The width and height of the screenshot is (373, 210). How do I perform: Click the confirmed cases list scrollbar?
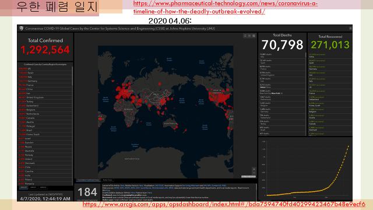pos(72,76)
